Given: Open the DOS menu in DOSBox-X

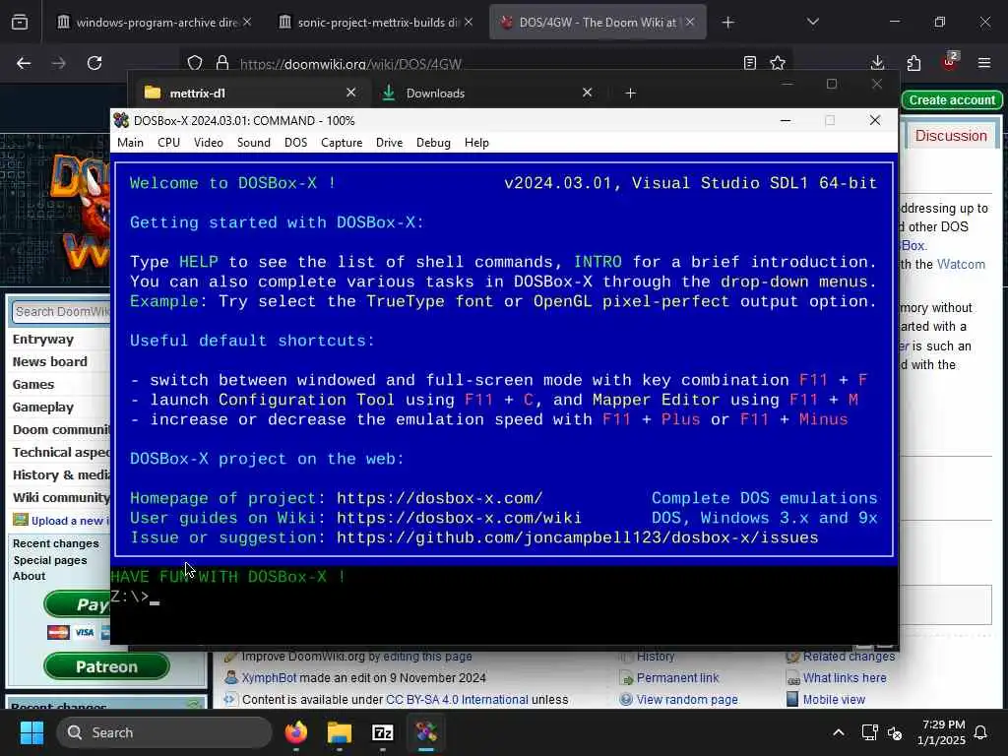Looking at the screenshot, I should (x=295, y=143).
